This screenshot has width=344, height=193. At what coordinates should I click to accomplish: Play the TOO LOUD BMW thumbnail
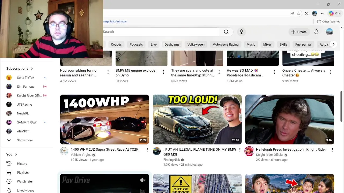click(197, 120)
